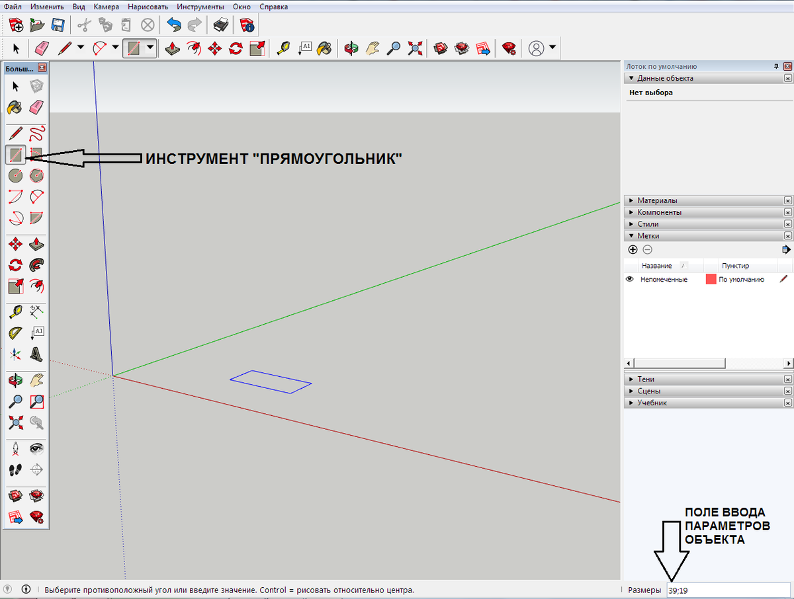This screenshot has width=794, height=599.
Task: Select the 3D Text tool
Action: (36, 354)
